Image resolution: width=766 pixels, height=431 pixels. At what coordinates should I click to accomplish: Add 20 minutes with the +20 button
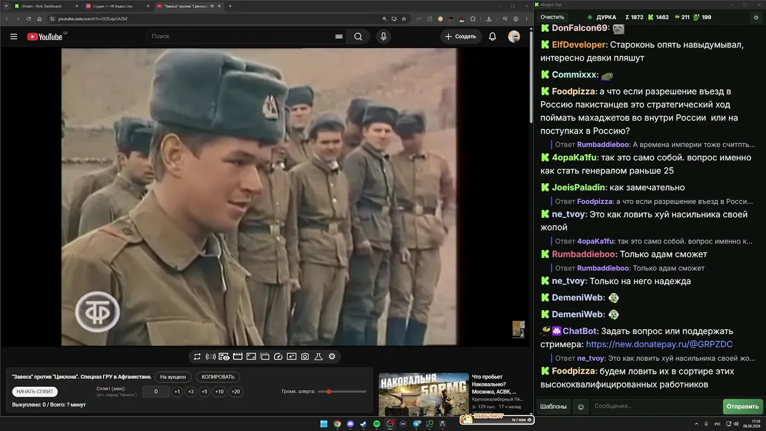pyautogui.click(x=236, y=391)
